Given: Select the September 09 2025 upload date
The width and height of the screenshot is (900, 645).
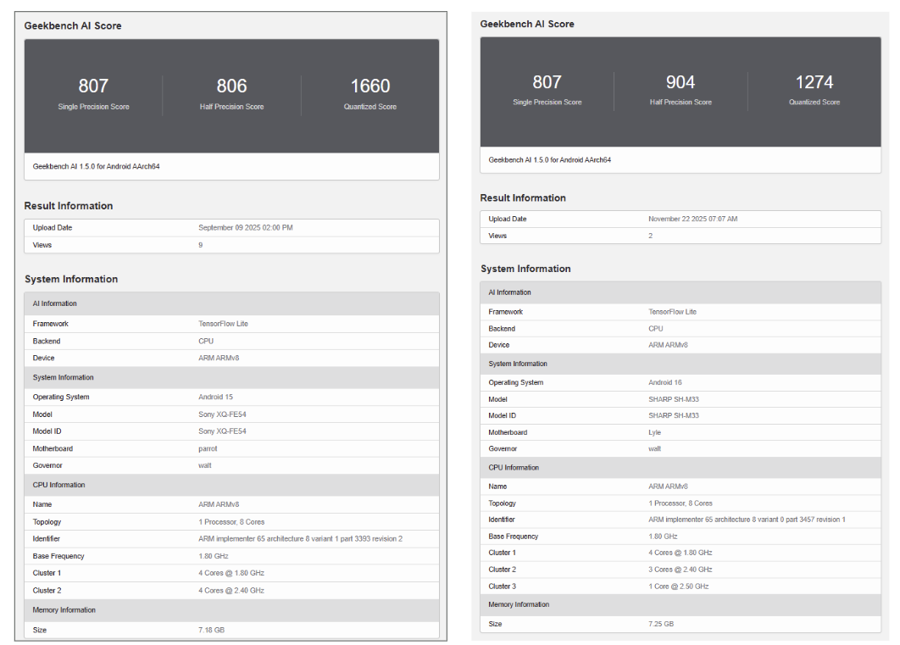Looking at the screenshot, I should (245, 228).
